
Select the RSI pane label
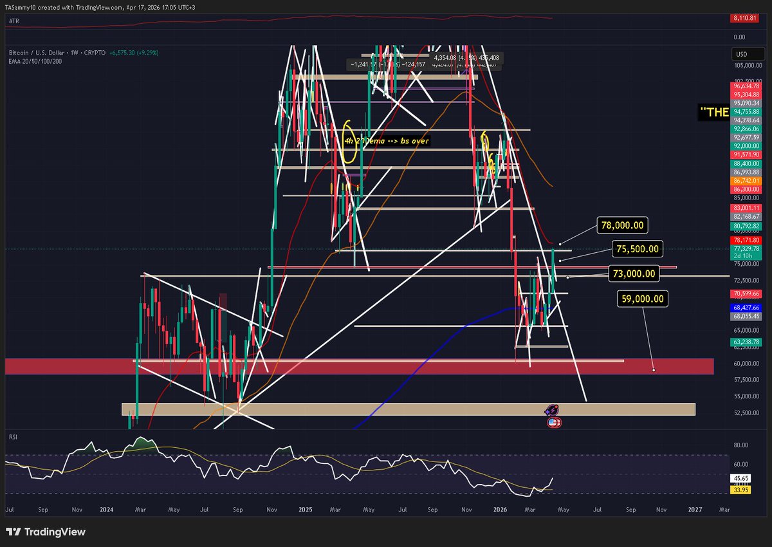(12, 437)
